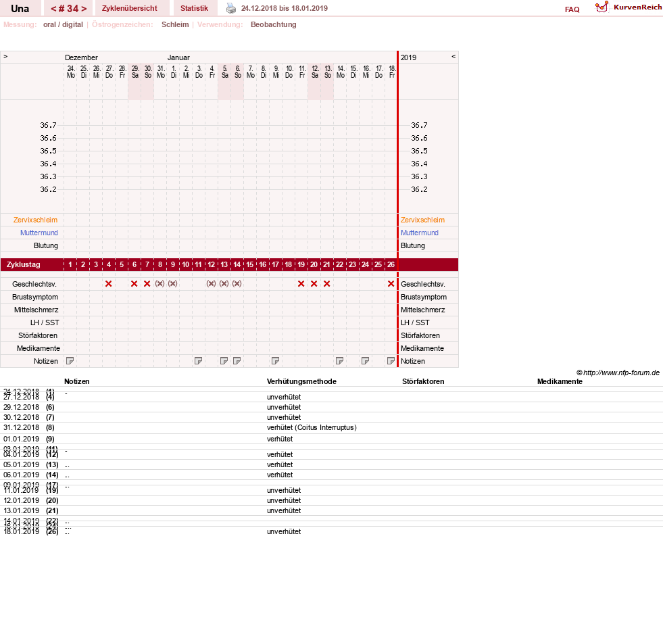Viewport: 663px width, 624px height.
Task: Click left Muttermund label
Action: [x=39, y=233]
